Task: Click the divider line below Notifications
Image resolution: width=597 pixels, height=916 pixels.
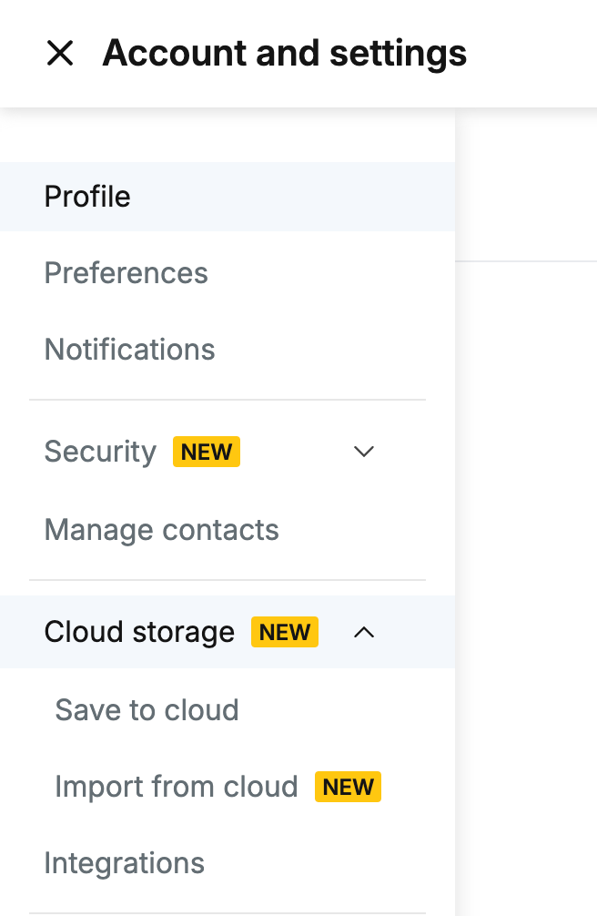Action: [228, 400]
